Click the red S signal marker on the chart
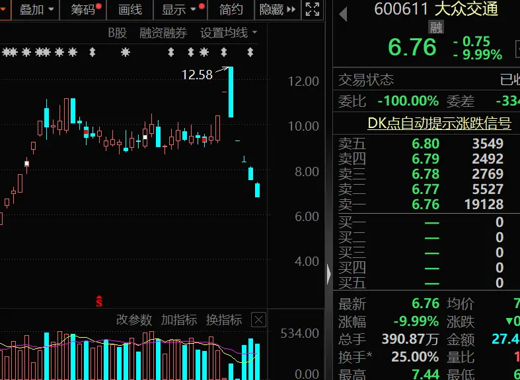Viewport: 520px width, 380px height. pos(99,301)
